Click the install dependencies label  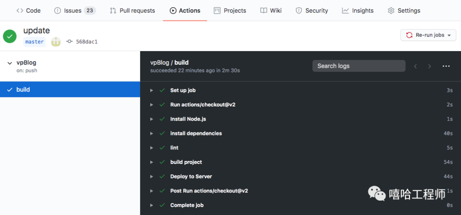pyautogui.click(x=196, y=133)
